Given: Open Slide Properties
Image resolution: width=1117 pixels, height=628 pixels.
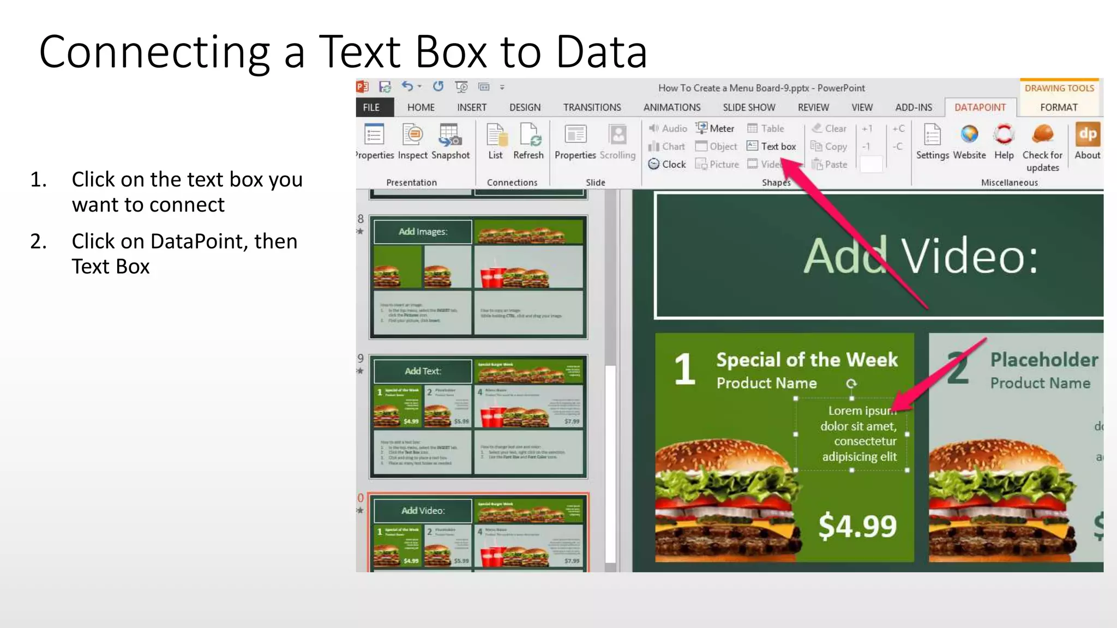Looking at the screenshot, I should 575,142.
